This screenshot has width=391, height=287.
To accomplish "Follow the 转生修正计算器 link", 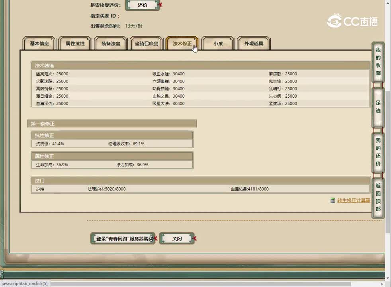I will (354, 201).
